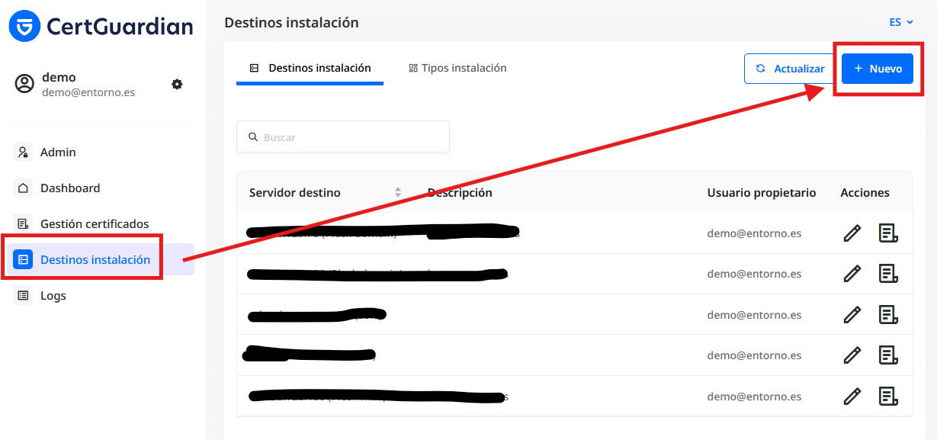The image size is (937, 440).
Task: Switch to the Destinos instalación tab
Action: click(x=310, y=69)
